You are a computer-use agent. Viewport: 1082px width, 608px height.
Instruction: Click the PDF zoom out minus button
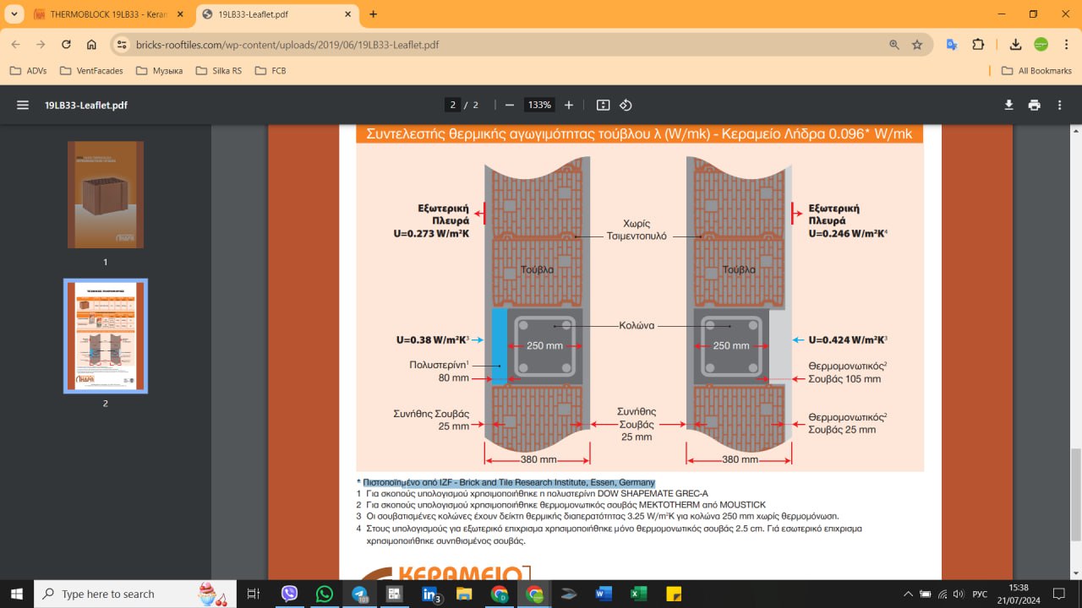(510, 105)
